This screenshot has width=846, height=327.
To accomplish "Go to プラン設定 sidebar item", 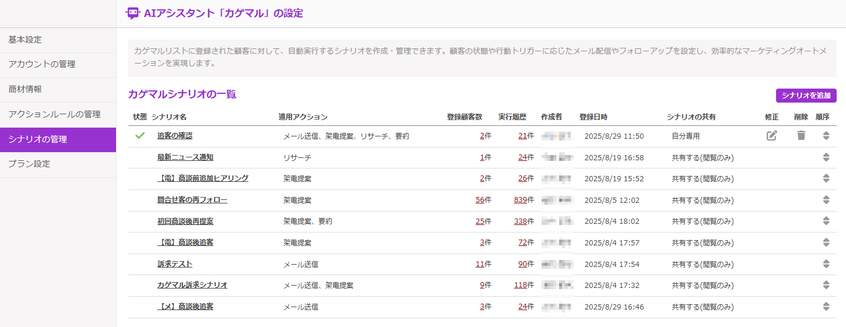I will (x=29, y=164).
